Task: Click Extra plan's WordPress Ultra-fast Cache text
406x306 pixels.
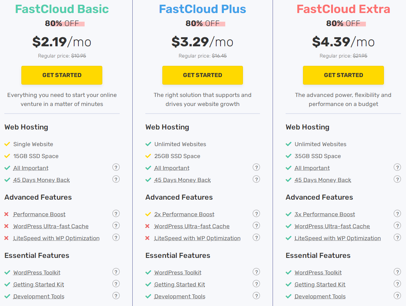Action: (332, 226)
